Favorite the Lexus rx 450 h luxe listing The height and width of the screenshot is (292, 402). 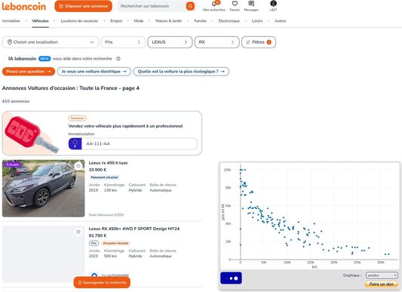pyautogui.click(x=78, y=166)
